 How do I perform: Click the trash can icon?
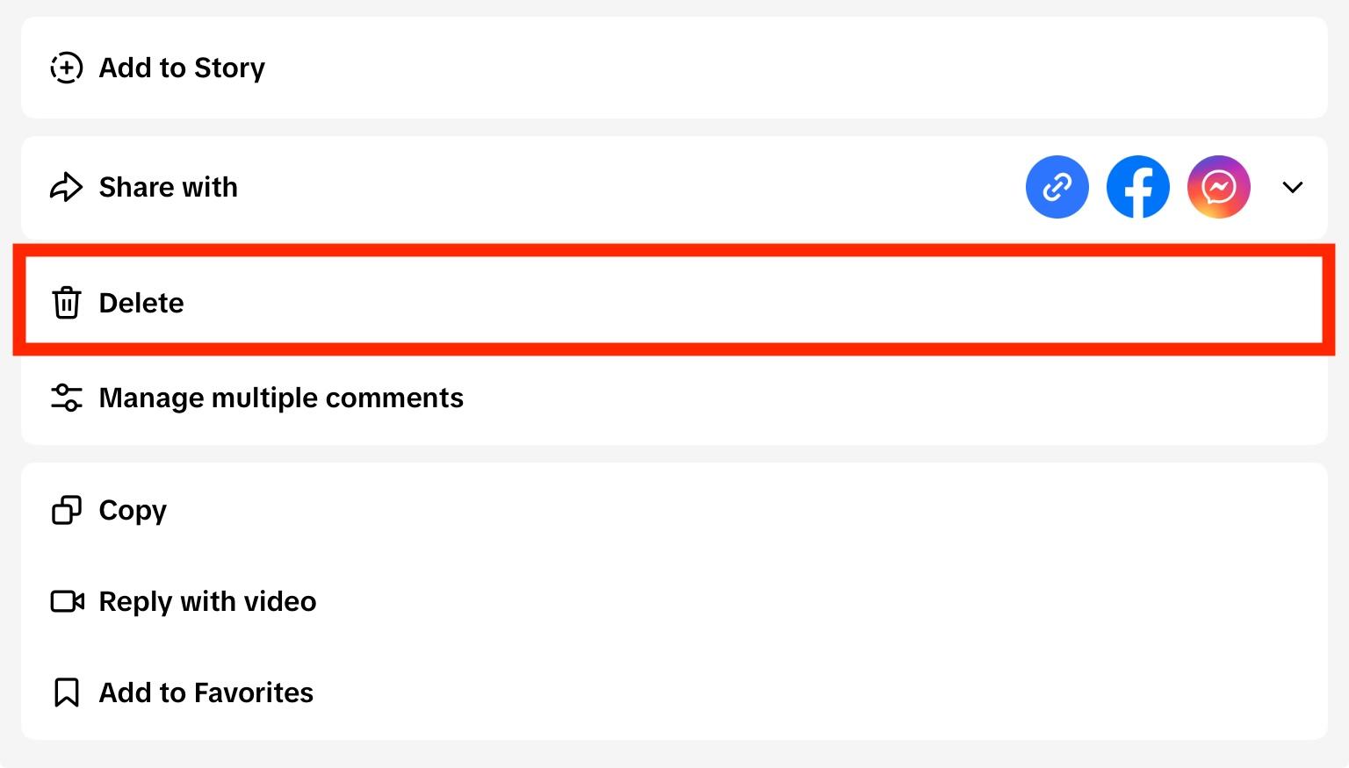coord(67,303)
